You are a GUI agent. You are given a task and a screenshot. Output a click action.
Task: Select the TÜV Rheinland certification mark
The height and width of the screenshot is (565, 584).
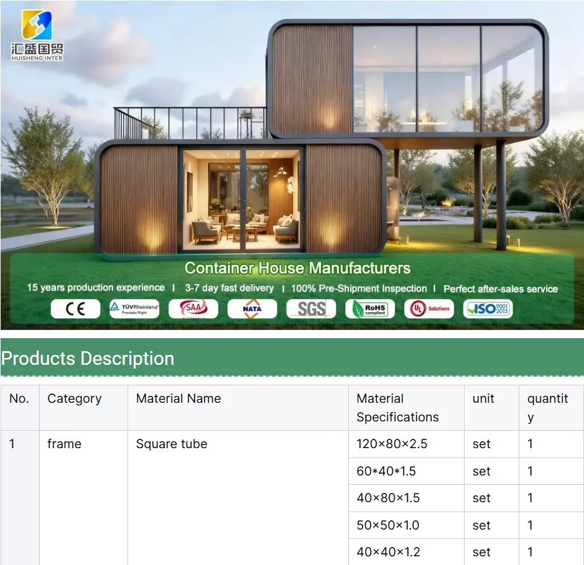[134, 308]
